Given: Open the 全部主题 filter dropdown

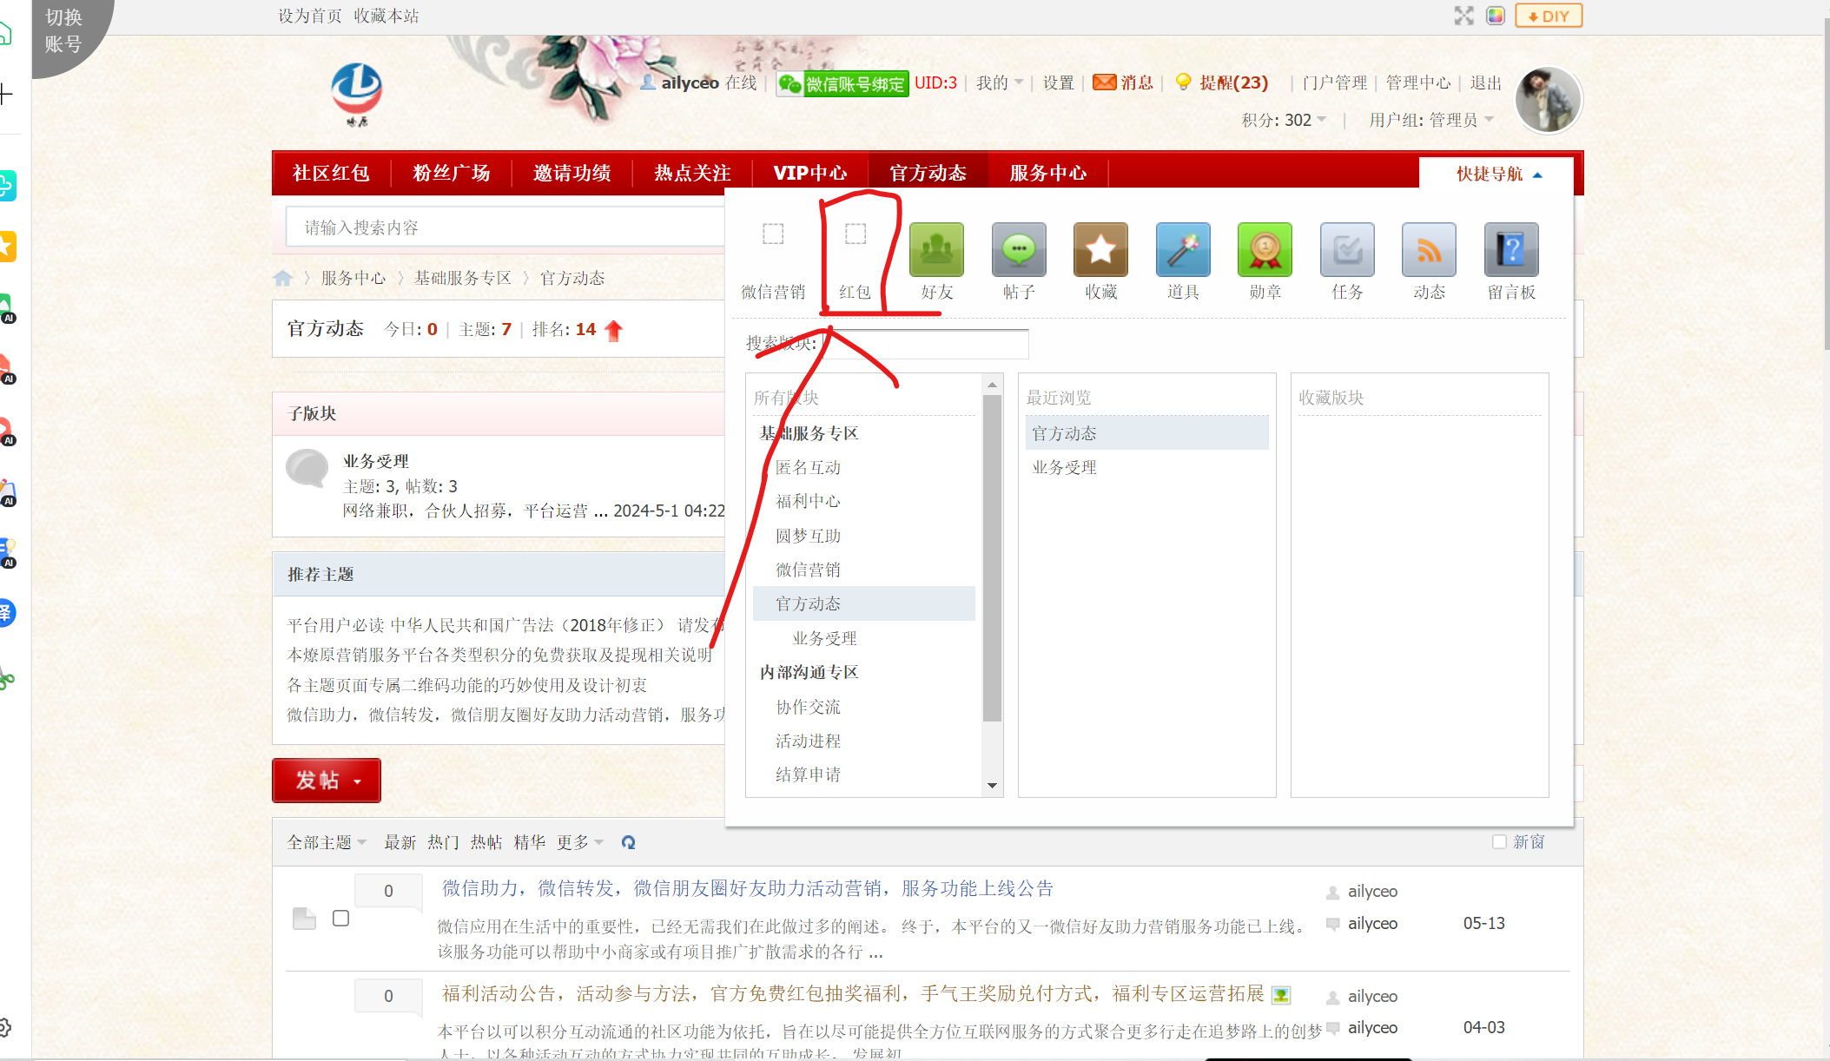Looking at the screenshot, I should tap(327, 842).
